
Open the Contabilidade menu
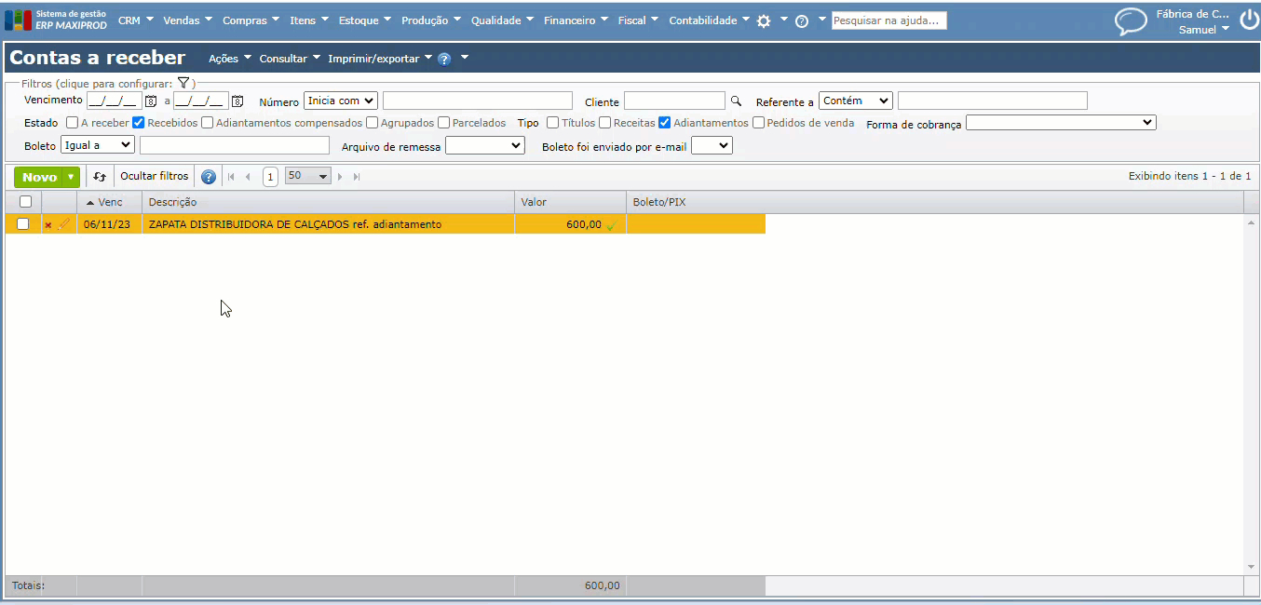[710, 20]
